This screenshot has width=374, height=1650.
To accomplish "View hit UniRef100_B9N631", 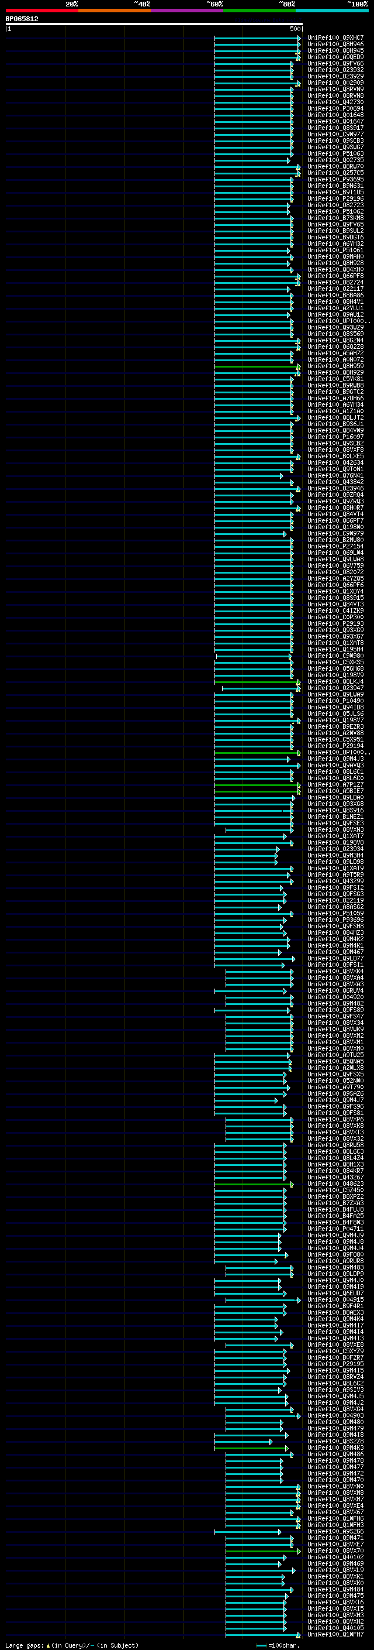I will point(335,186).
